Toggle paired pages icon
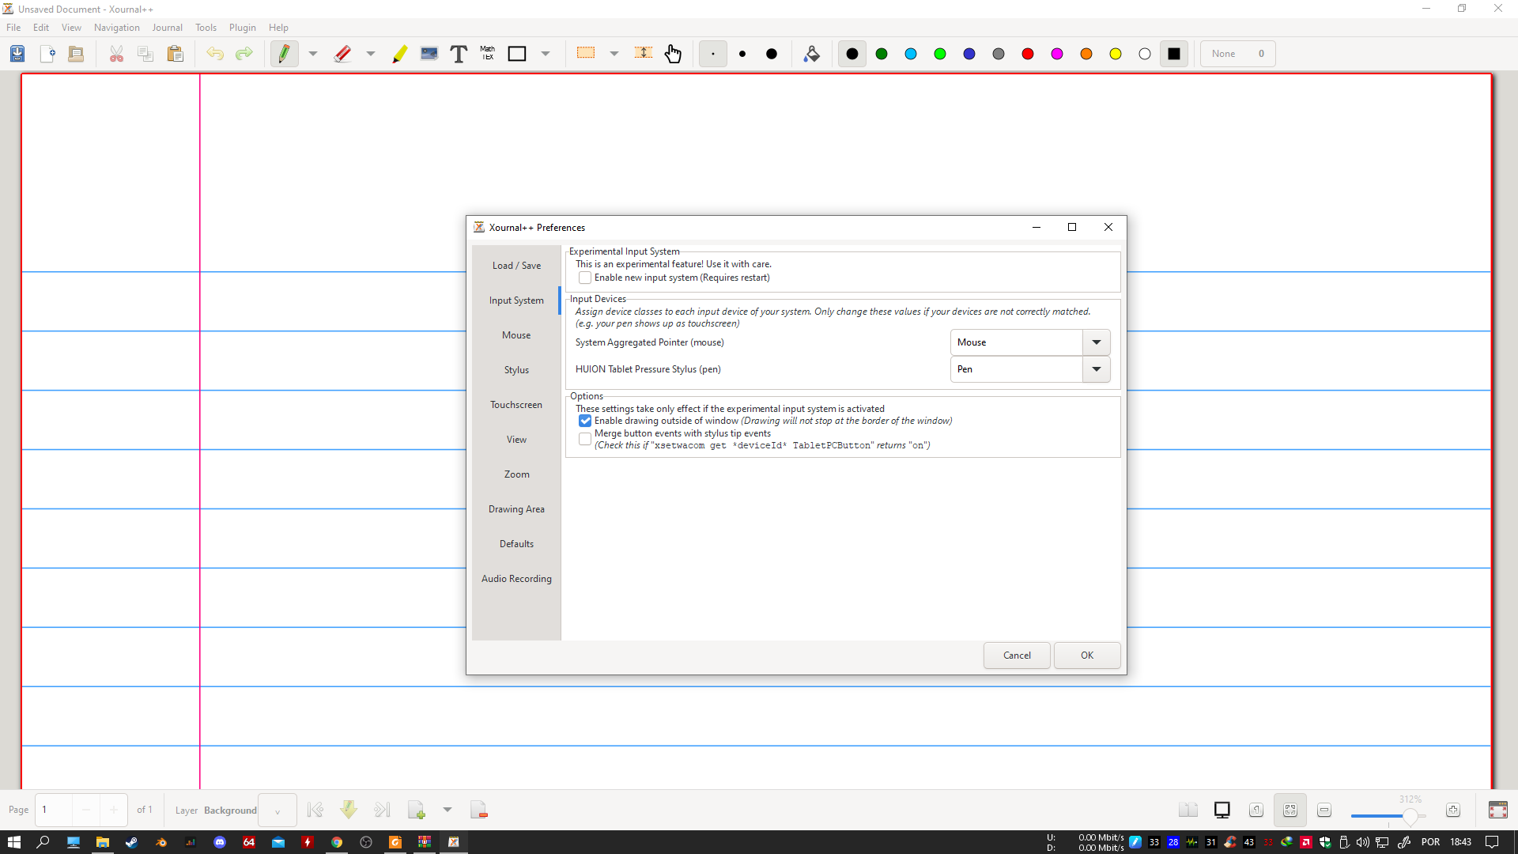This screenshot has width=1518, height=854. (x=1188, y=810)
